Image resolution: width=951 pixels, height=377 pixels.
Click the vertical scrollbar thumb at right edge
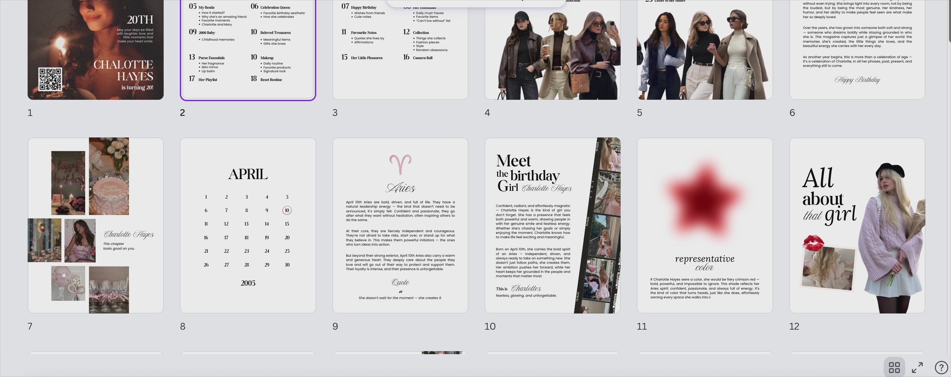click(949, 21)
